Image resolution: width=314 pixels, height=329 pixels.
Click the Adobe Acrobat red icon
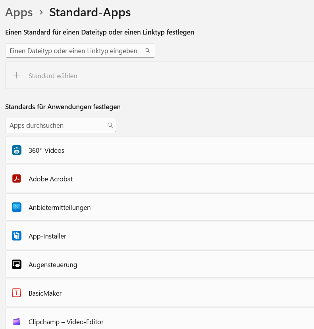pos(16,179)
